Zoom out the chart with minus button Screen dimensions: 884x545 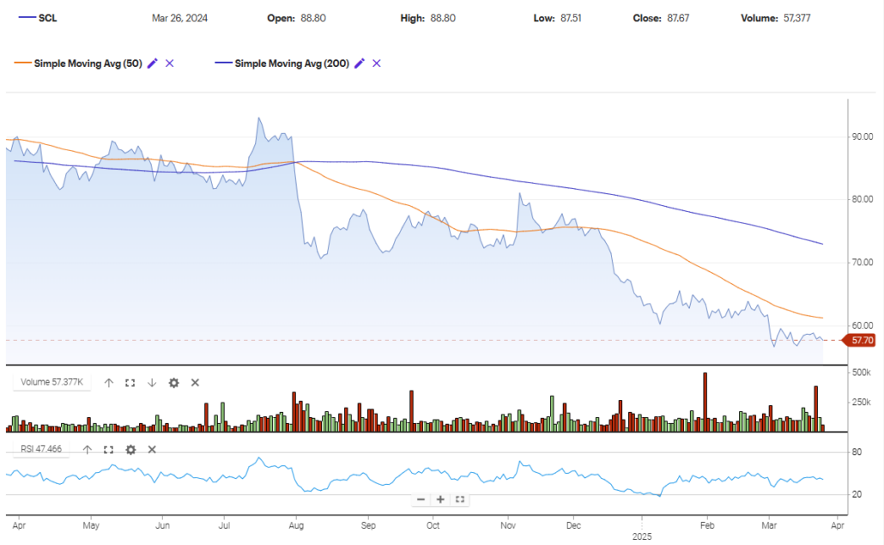click(x=421, y=500)
